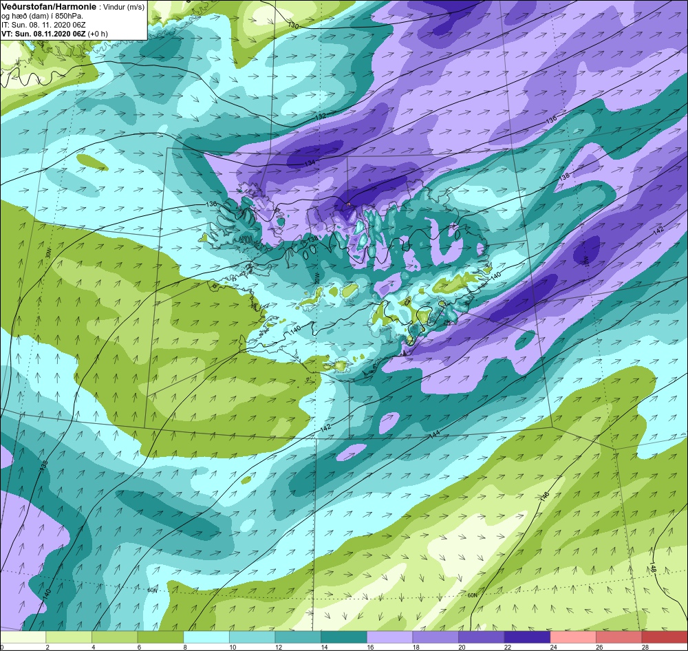This screenshot has width=688, height=651.
Task: Choose the olive green 6–8 m/s legend swatch
Action: click(x=160, y=637)
